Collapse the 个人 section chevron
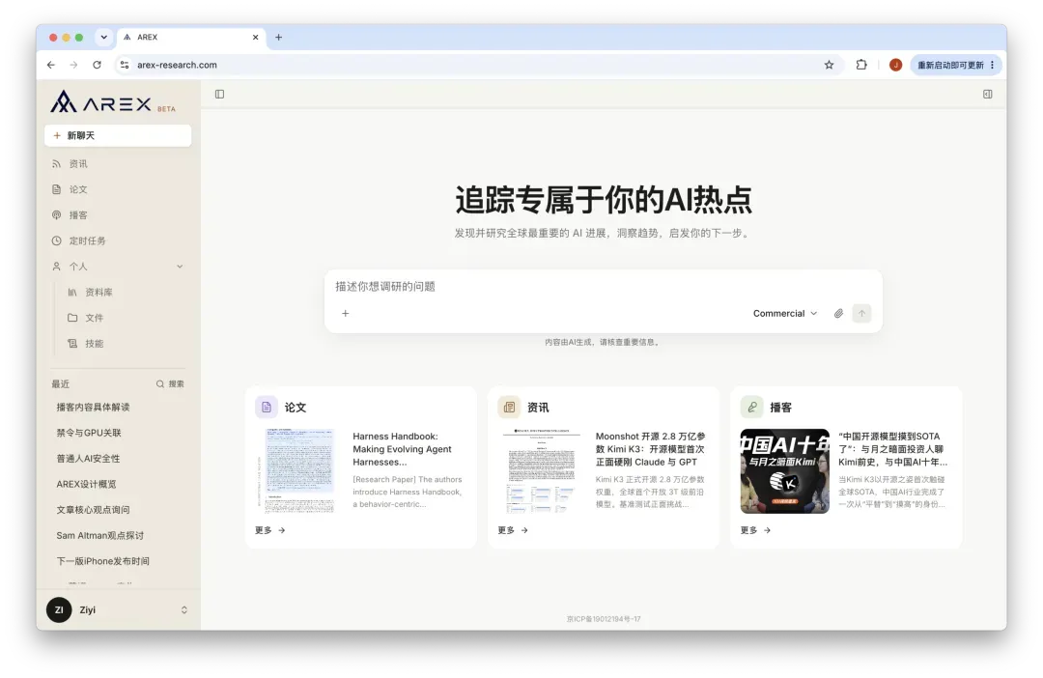Screen dimensions: 1043x678 tap(180, 267)
